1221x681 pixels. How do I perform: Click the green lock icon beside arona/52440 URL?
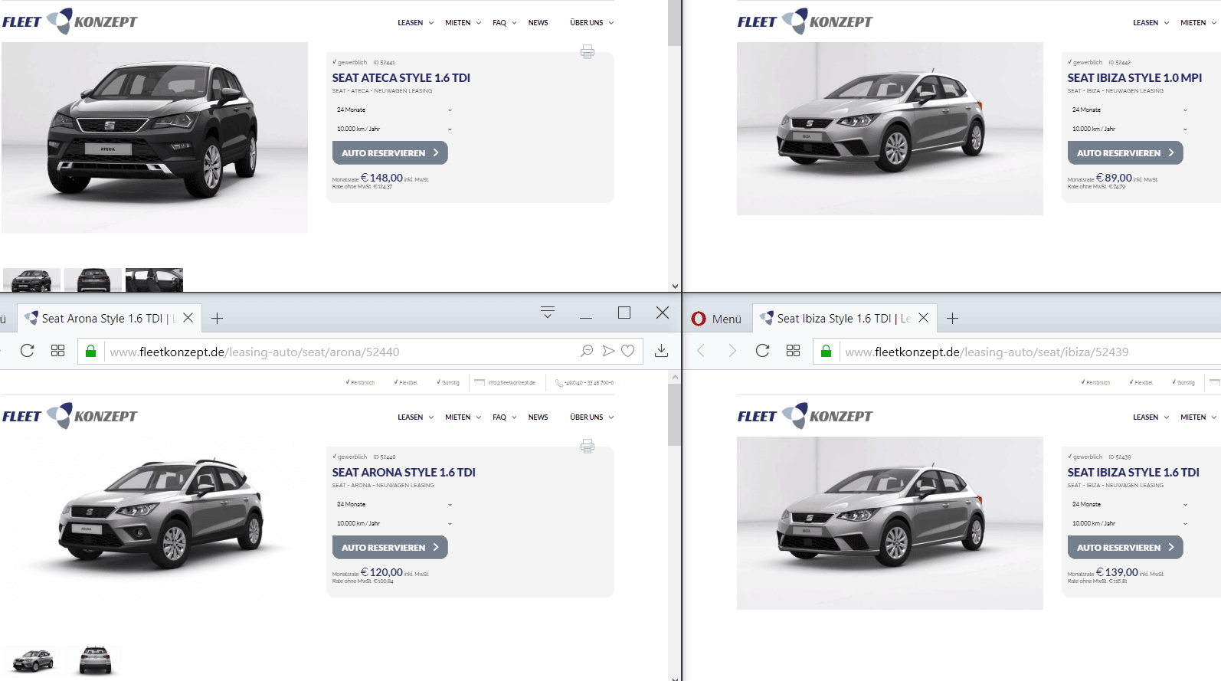[90, 351]
